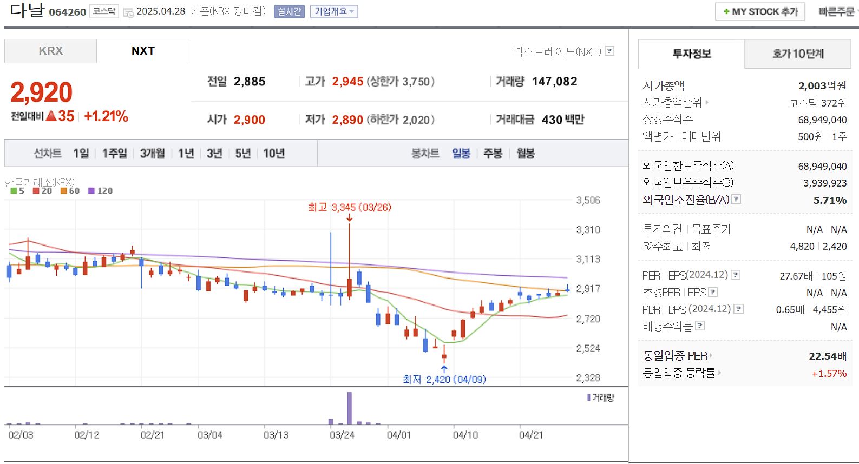Select 월봉 candlestick chart
859x464 pixels.
[x=526, y=154]
